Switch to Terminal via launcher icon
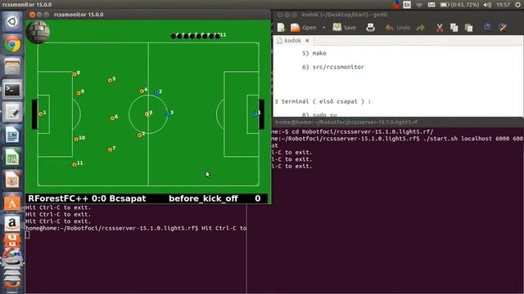The width and height of the screenshot is (524, 294). tap(12, 90)
